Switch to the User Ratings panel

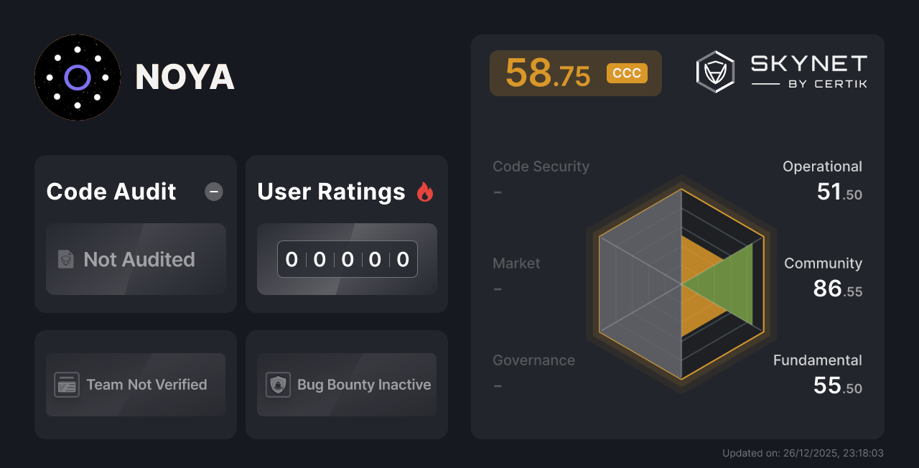(x=330, y=192)
